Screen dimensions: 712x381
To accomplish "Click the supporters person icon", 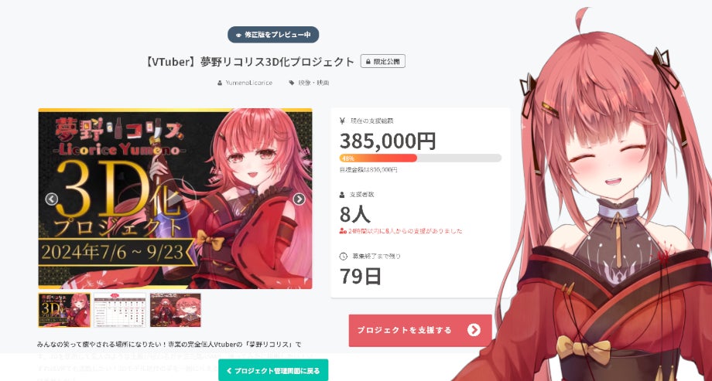I will click(x=342, y=195).
